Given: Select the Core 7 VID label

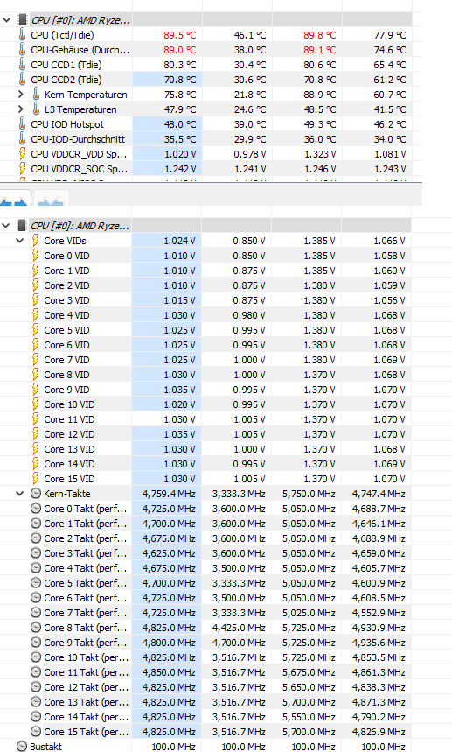Looking at the screenshot, I should click(66, 360).
